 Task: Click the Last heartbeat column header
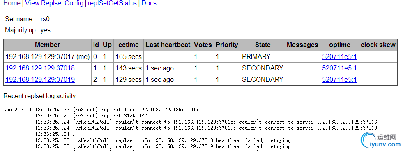[168, 45]
